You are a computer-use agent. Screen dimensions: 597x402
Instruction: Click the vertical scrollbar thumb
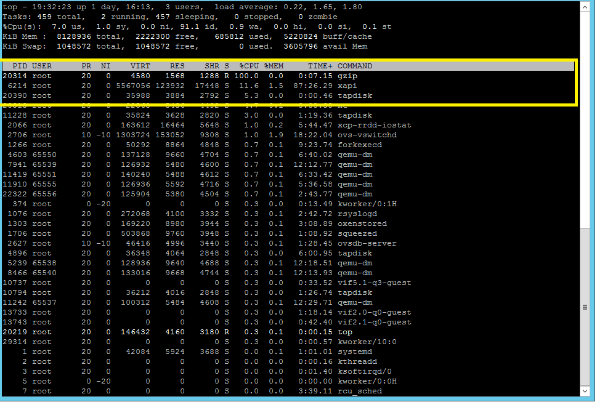pos(585,307)
